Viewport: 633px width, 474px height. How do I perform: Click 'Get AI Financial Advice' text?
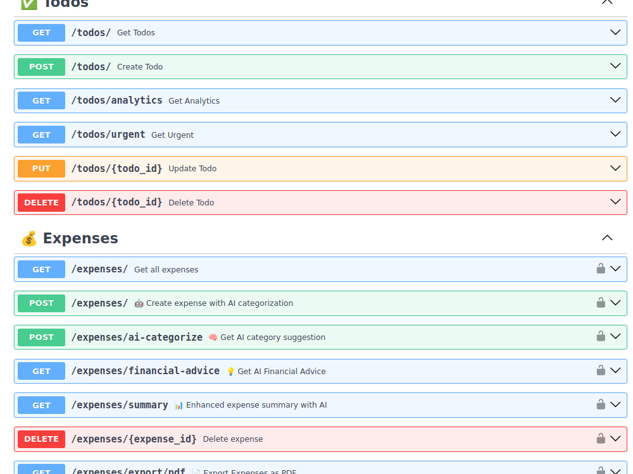(x=282, y=371)
